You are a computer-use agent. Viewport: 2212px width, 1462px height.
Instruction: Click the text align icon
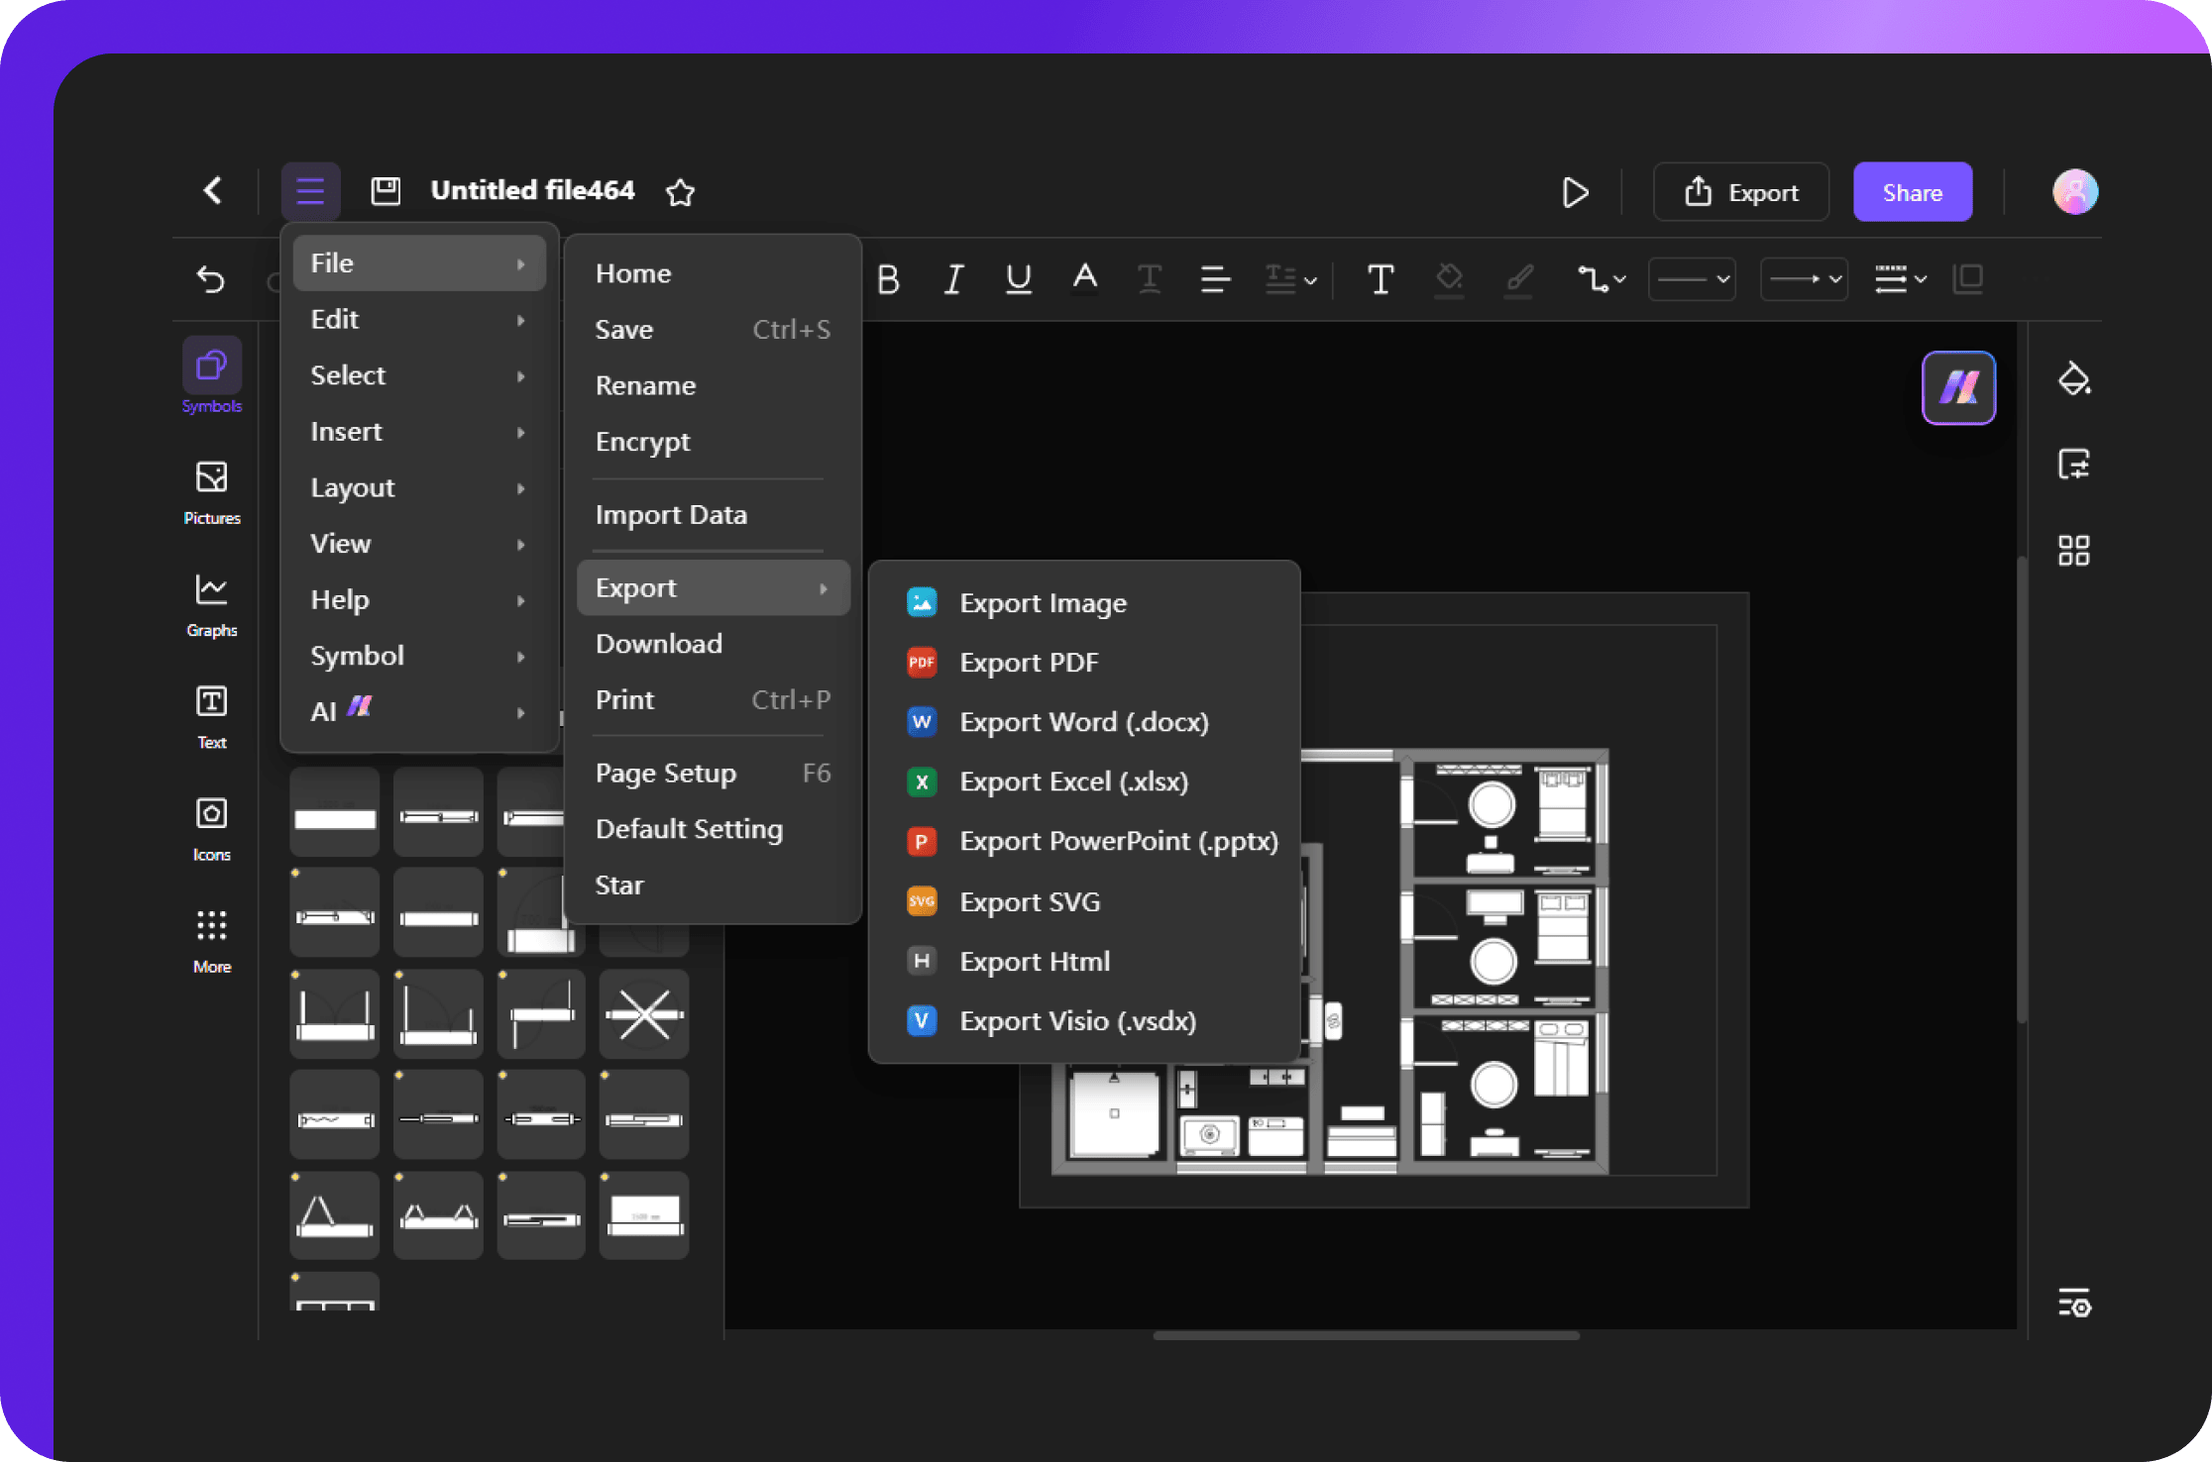1215,279
